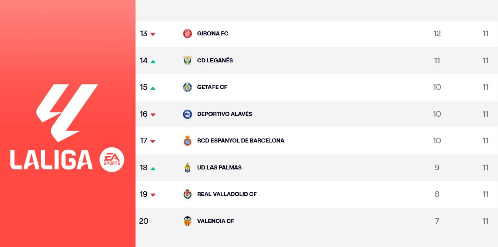
Task: Click the LALIGA wordmark text
Action: point(51,159)
